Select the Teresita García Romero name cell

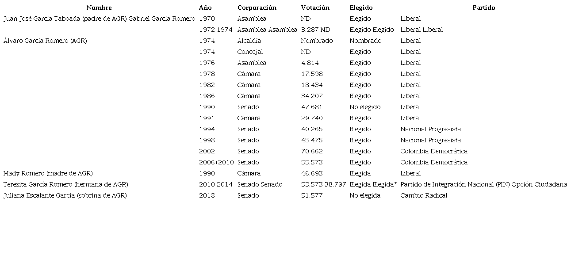coord(65,184)
